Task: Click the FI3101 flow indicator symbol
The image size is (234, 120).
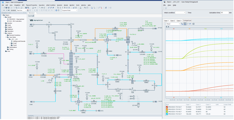Action: (37, 43)
